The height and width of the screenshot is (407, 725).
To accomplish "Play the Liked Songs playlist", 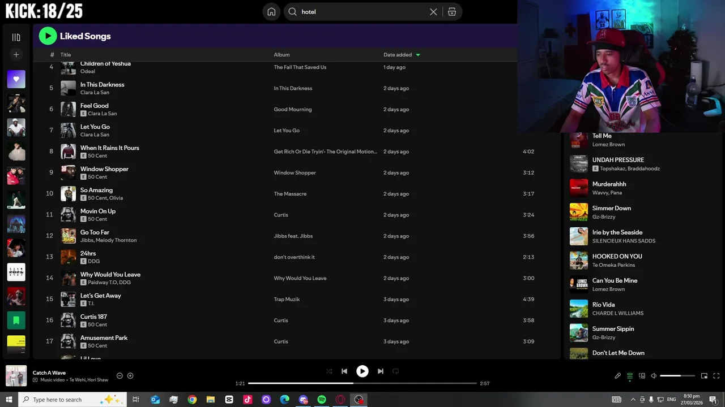I will pyautogui.click(x=48, y=36).
